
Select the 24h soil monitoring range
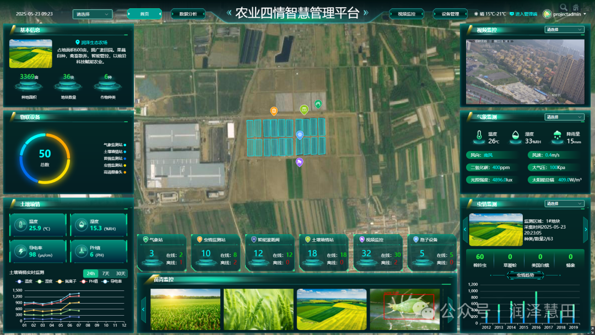(91, 273)
